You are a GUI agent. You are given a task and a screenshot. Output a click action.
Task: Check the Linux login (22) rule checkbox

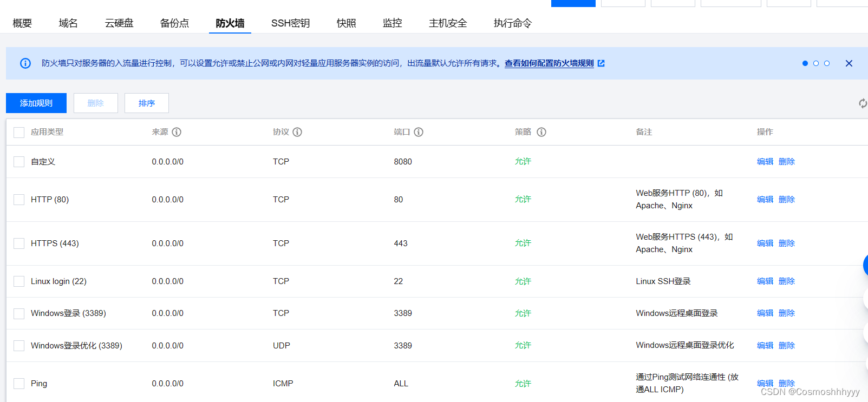[x=19, y=281]
